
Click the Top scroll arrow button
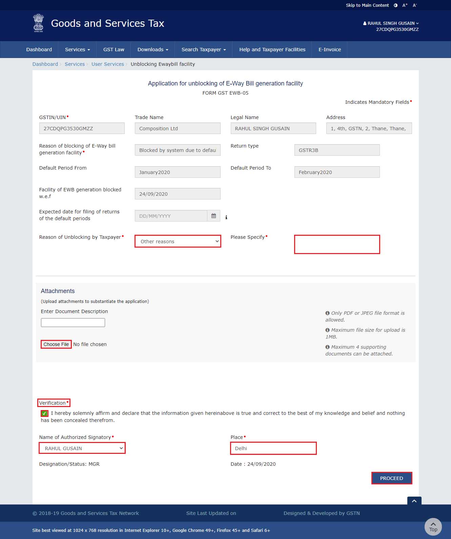click(433, 526)
